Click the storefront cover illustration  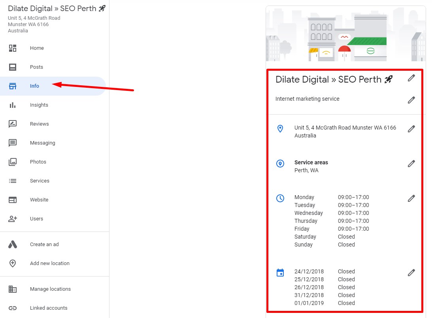tap(346, 34)
